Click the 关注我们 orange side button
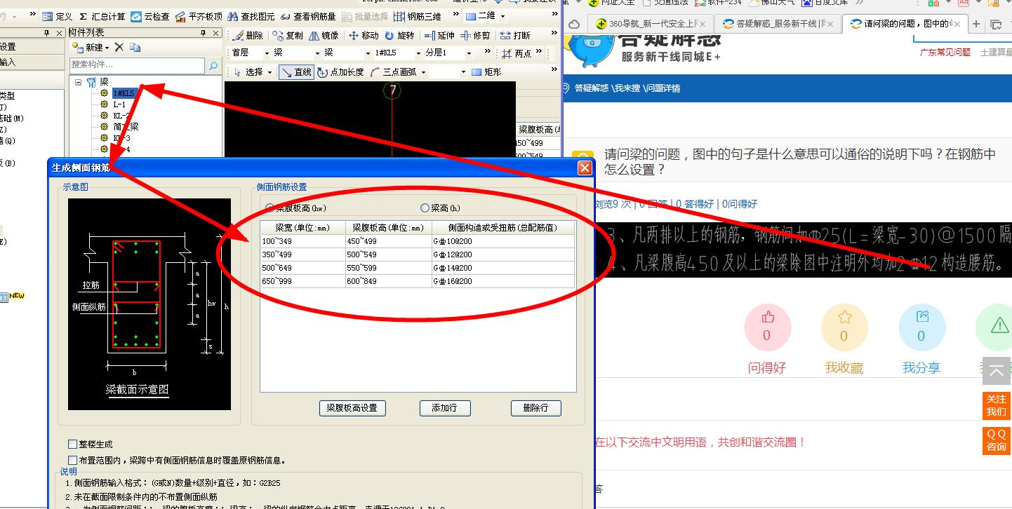 pos(996,405)
